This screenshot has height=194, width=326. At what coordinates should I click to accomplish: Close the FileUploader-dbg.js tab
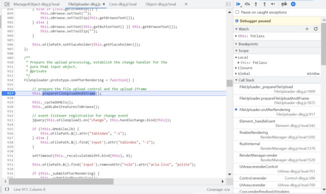click(x=104, y=4)
